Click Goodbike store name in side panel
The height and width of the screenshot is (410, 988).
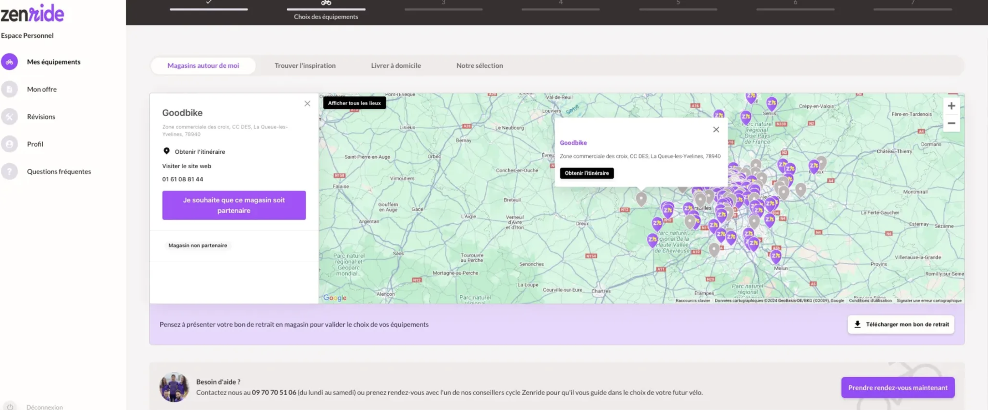(182, 113)
